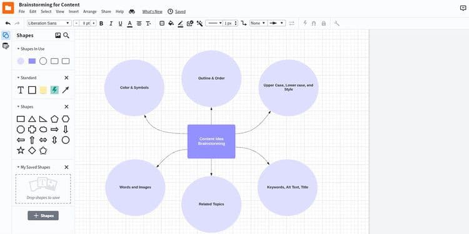469x234 pixels.
Task: Open the Arrange menu
Action: pos(89,12)
